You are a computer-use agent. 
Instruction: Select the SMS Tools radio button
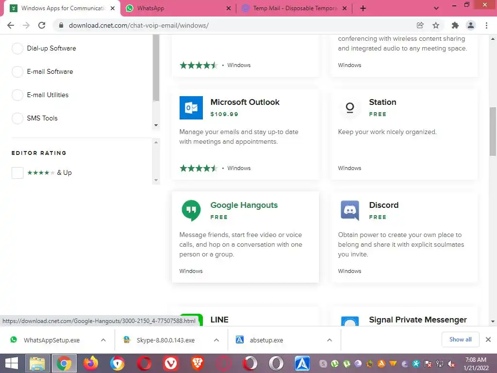click(17, 119)
